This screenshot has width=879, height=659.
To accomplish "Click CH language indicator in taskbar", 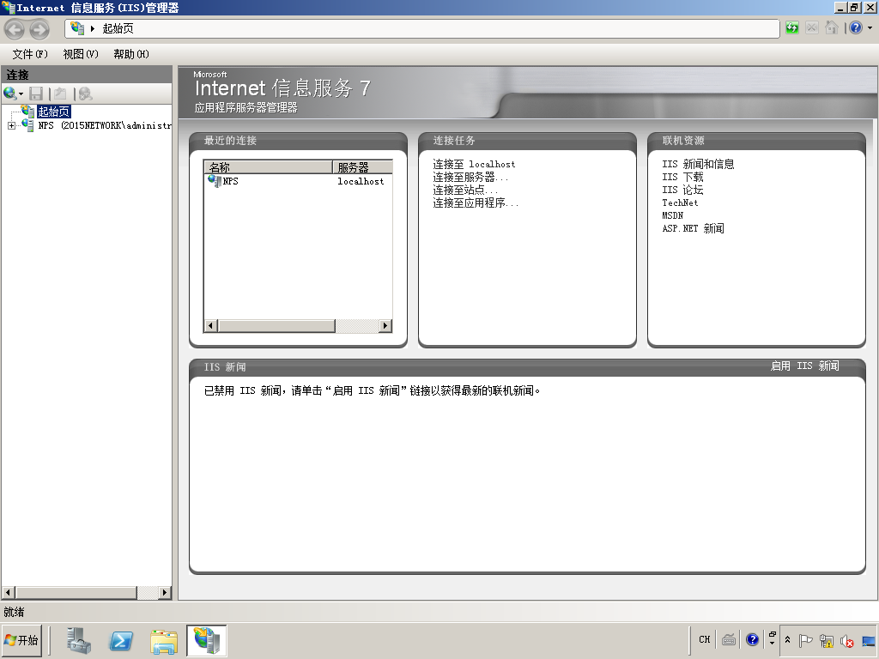I will click(705, 639).
